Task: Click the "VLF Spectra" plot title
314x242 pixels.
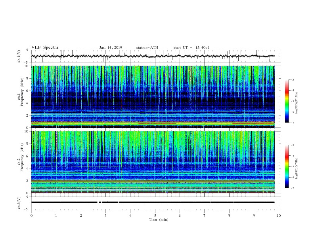Action: [45, 47]
